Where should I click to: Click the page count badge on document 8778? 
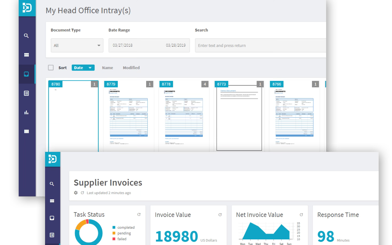(205, 84)
